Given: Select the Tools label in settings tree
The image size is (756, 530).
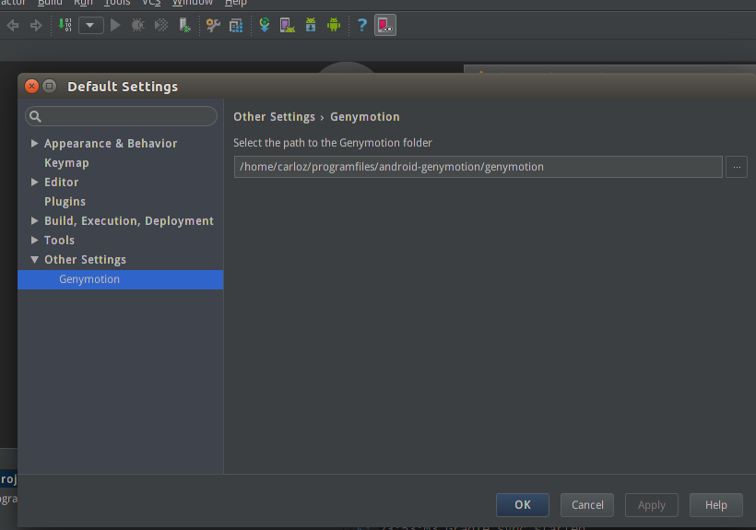Looking at the screenshot, I should point(59,240).
